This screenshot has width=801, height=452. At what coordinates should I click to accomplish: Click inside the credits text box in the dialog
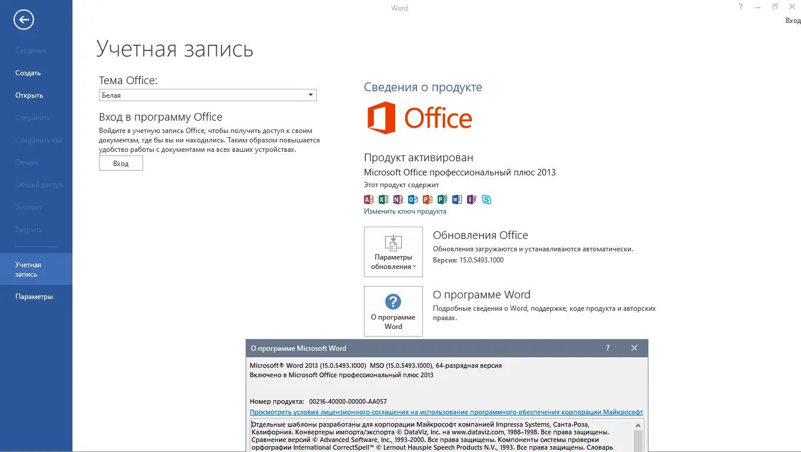coord(442,436)
